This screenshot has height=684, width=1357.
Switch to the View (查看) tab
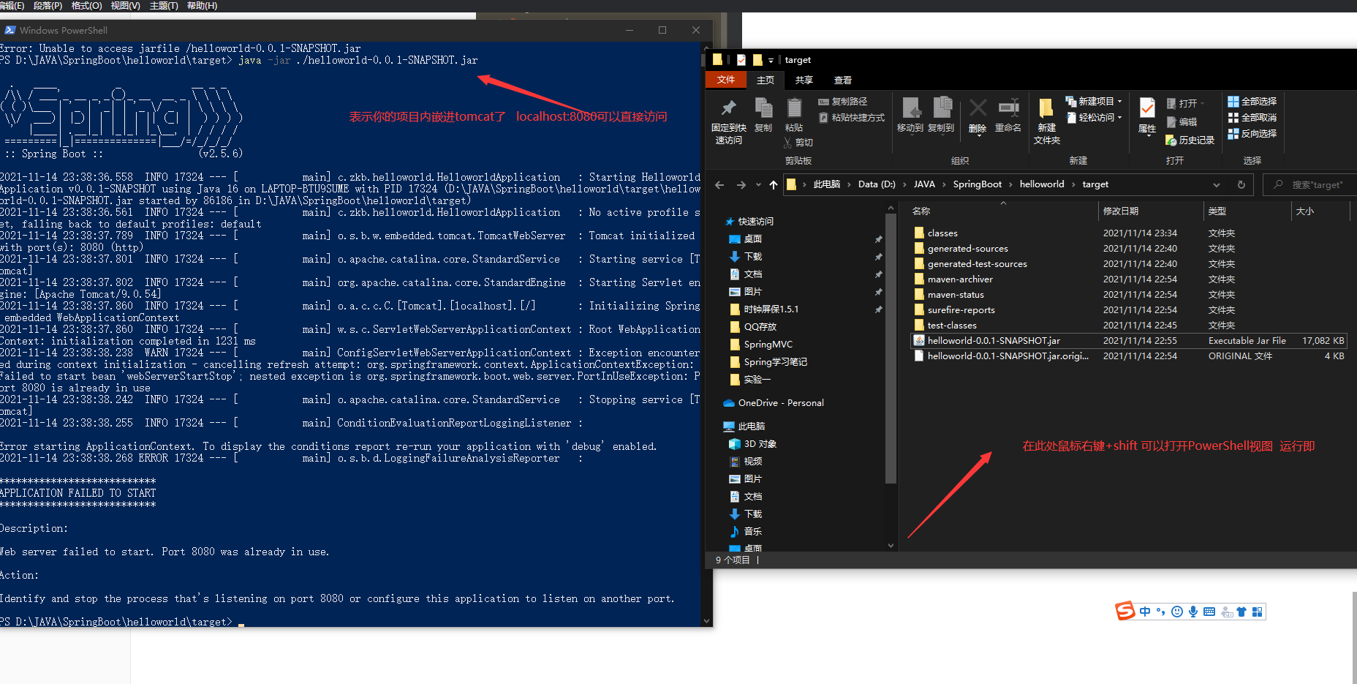[843, 80]
